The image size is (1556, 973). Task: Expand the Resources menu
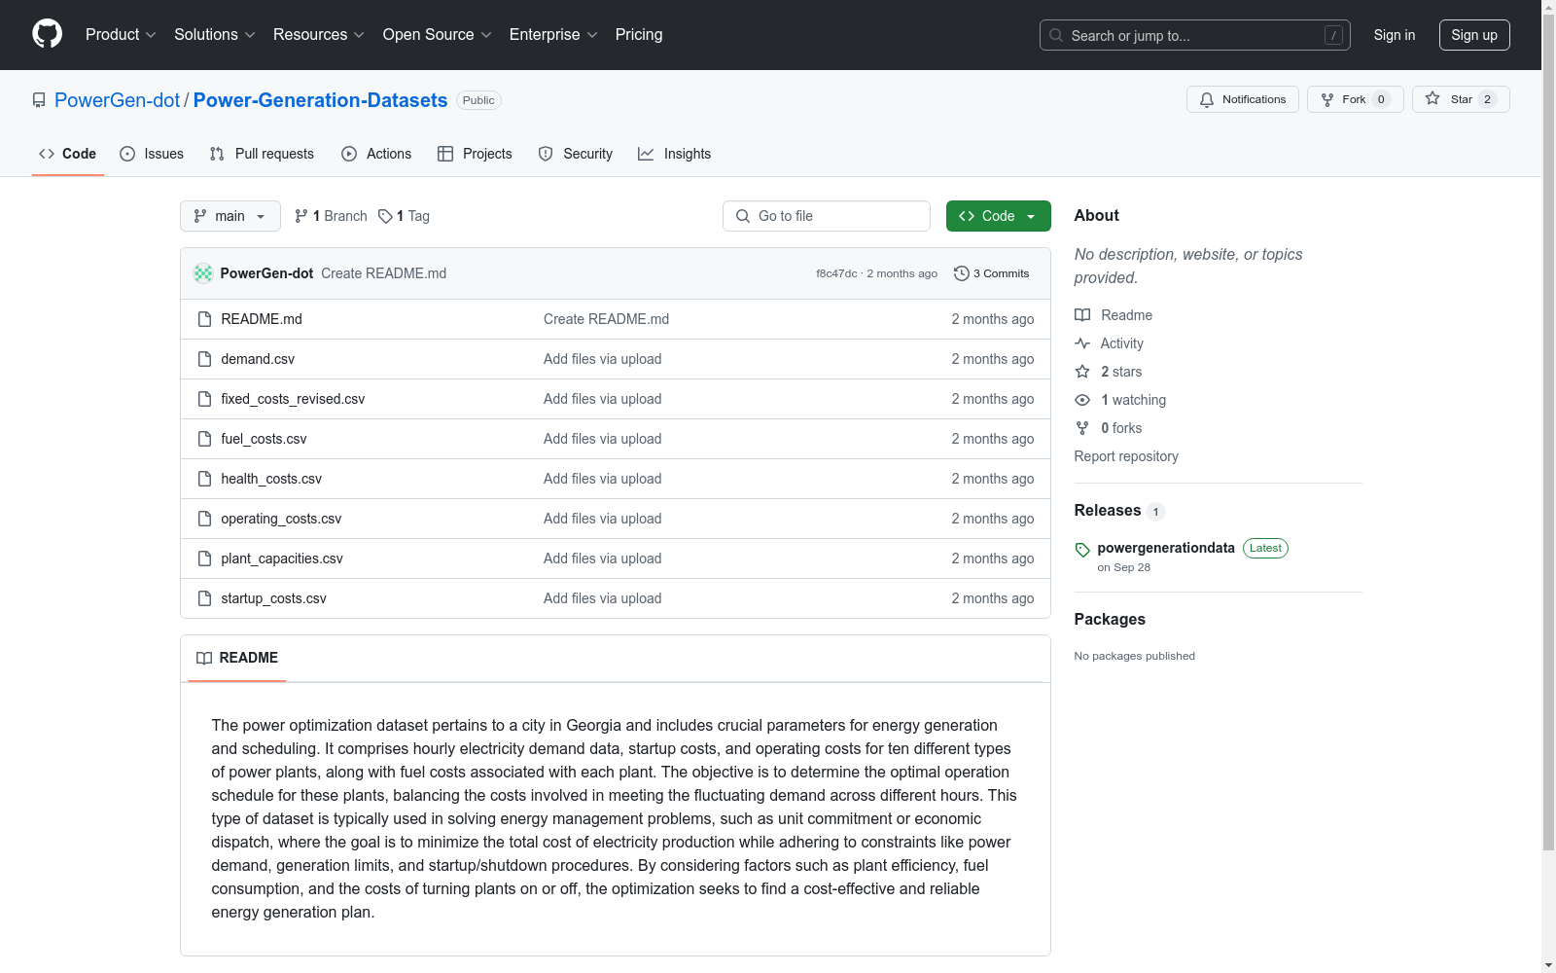pos(319,34)
